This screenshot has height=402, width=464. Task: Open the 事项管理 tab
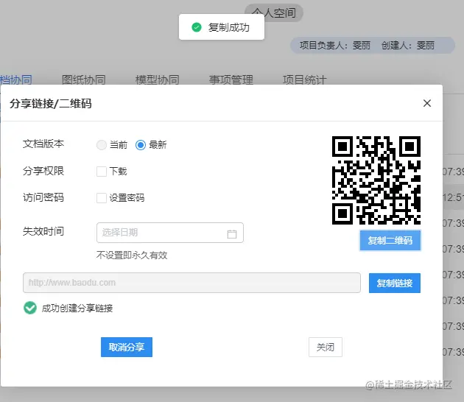231,80
